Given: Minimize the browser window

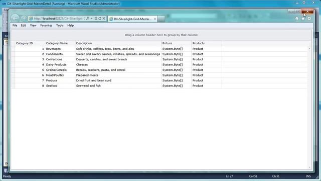Looking at the screenshot, I should click(291, 12).
